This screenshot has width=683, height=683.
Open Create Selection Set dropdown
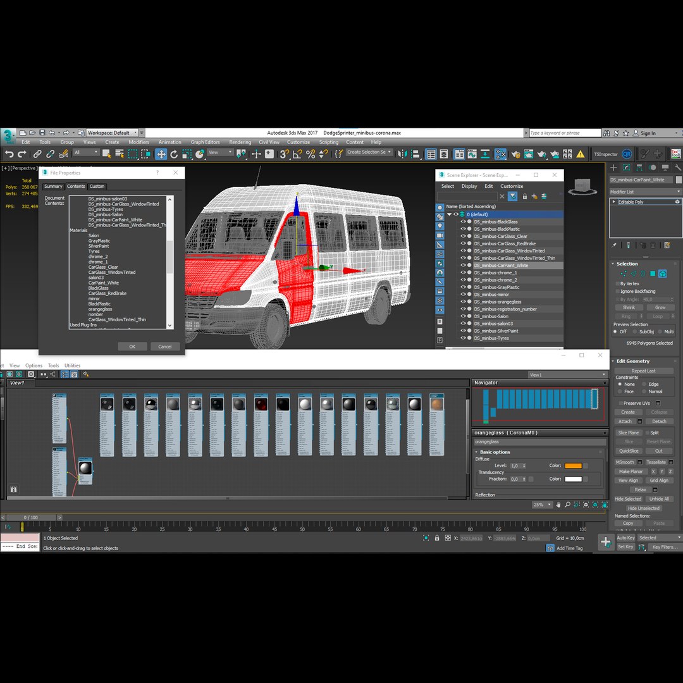point(369,152)
